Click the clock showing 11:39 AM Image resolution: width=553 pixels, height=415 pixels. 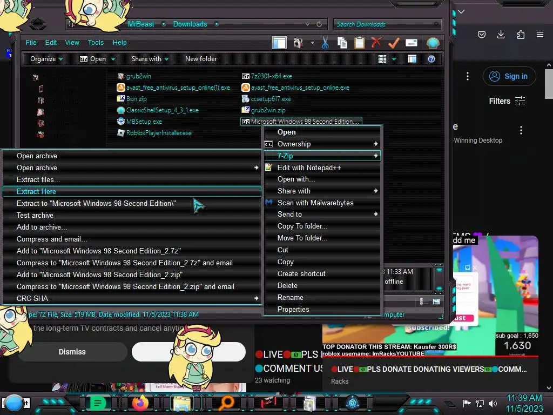pos(524,398)
